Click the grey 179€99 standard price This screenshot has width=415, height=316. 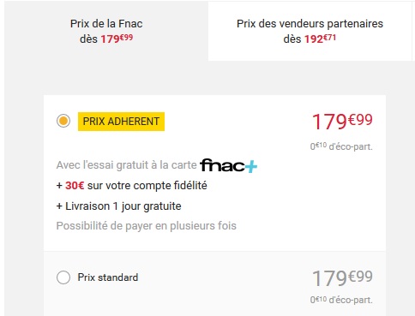[x=342, y=277]
